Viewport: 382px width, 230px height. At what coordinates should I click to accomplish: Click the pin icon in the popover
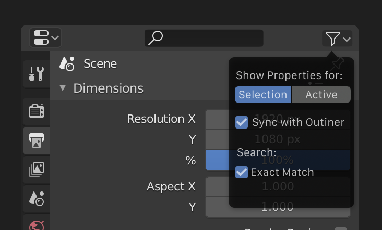click(338, 64)
